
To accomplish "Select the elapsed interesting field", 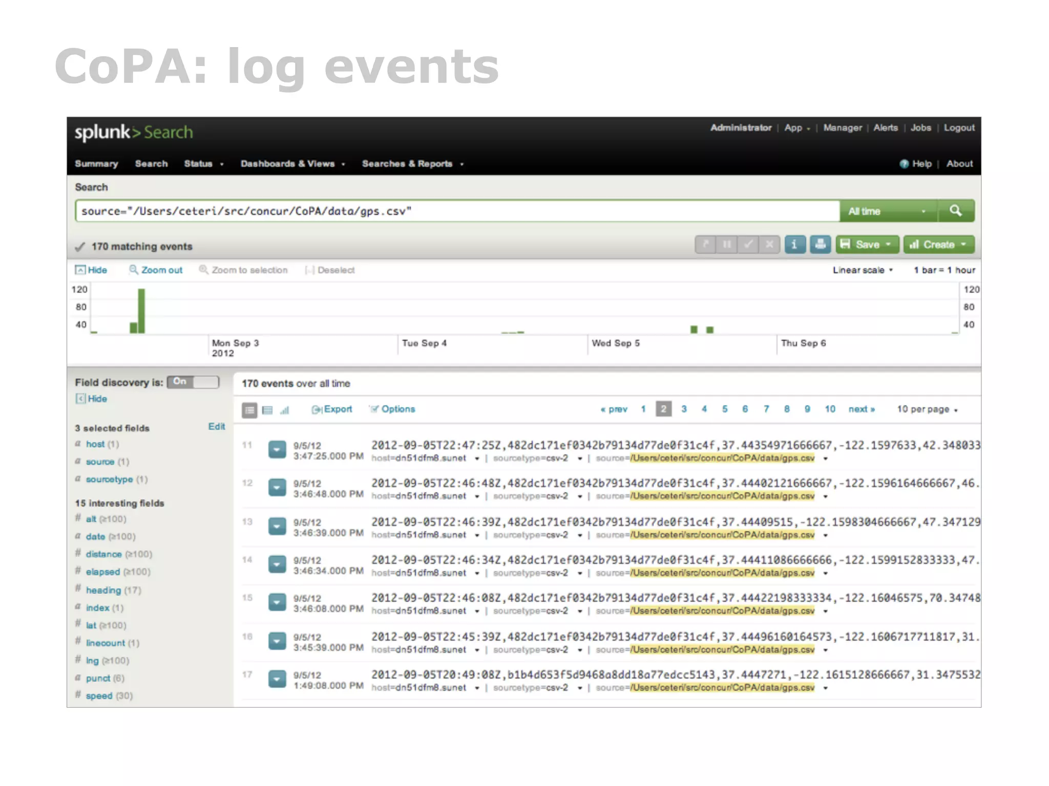I will click(102, 572).
